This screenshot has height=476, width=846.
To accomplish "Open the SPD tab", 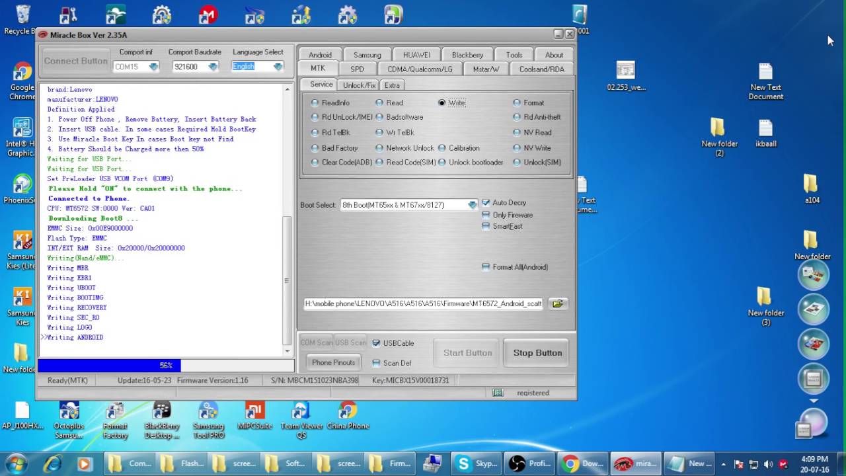I will click(357, 69).
